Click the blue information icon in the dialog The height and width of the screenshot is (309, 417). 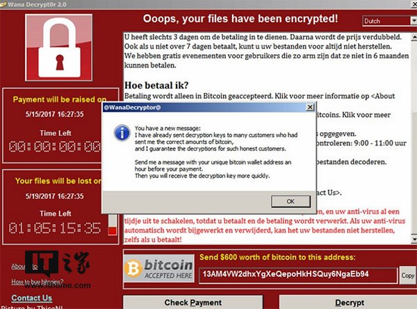(122, 133)
